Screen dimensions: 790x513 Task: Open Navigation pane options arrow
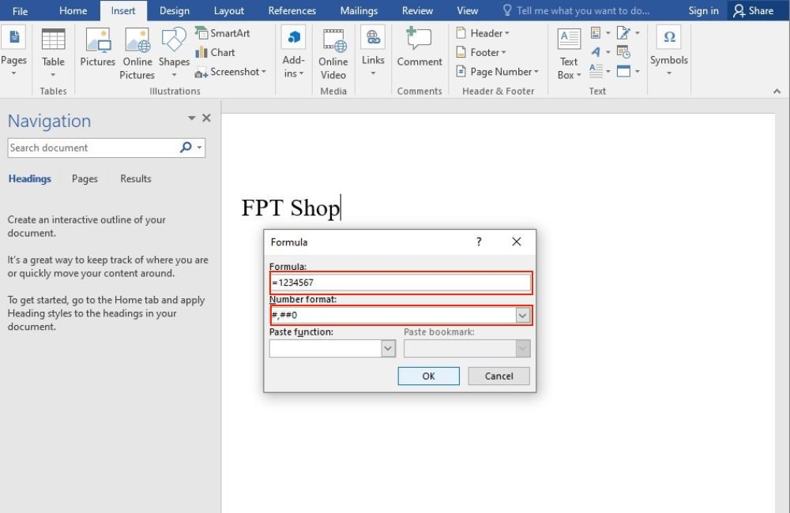pos(191,118)
